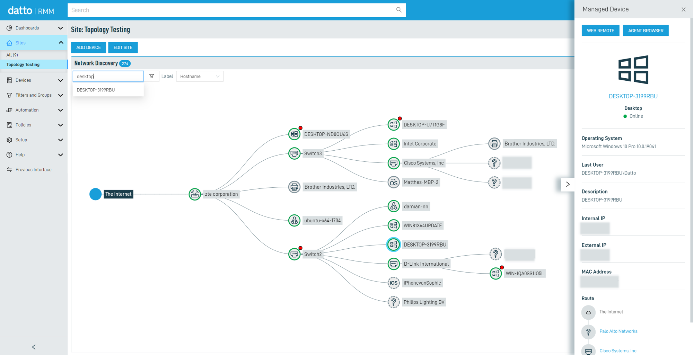Collapse the left navigation sidebar arrow

pyautogui.click(x=34, y=347)
